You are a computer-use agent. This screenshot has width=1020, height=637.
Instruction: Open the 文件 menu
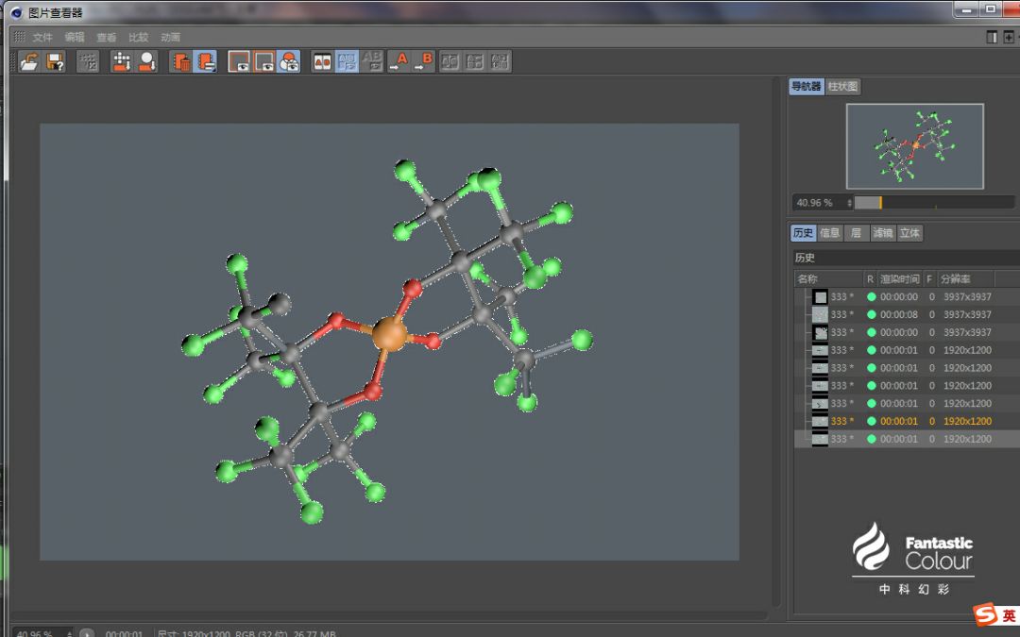pos(42,38)
